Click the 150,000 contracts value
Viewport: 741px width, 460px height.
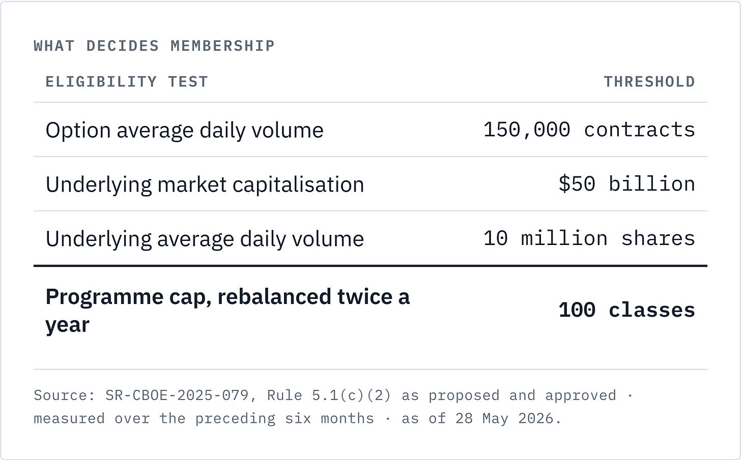589,130
